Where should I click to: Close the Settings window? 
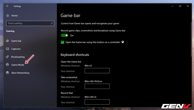pyautogui.click(x=188, y=6)
